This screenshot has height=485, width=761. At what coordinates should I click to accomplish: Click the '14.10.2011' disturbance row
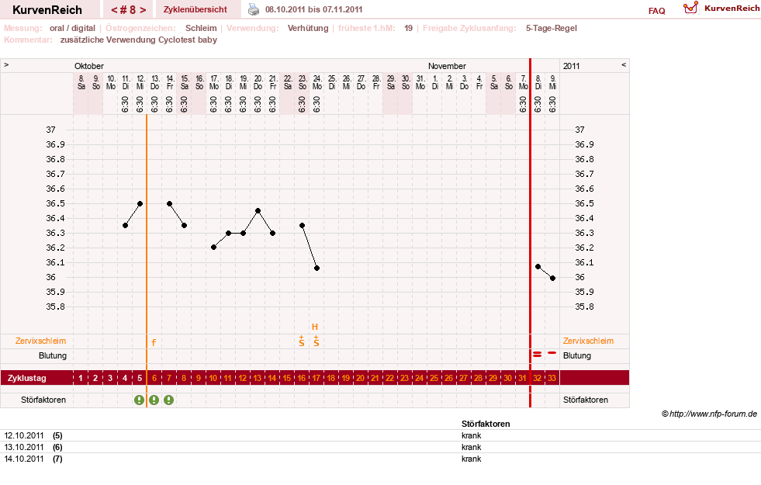(x=380, y=459)
